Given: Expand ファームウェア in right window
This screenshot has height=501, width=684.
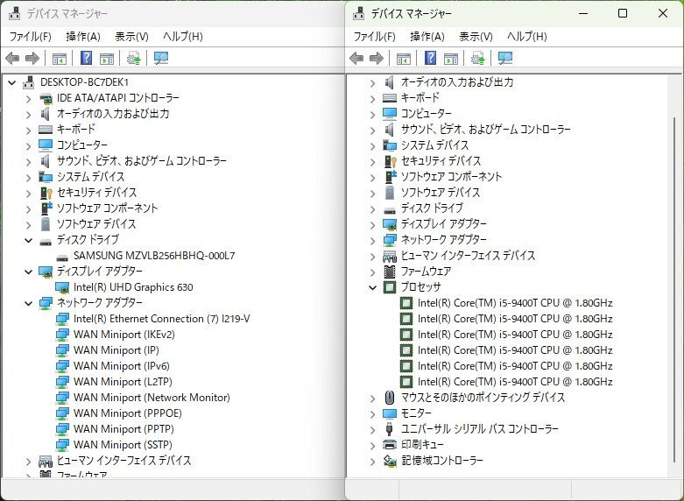Looking at the screenshot, I should point(373,272).
